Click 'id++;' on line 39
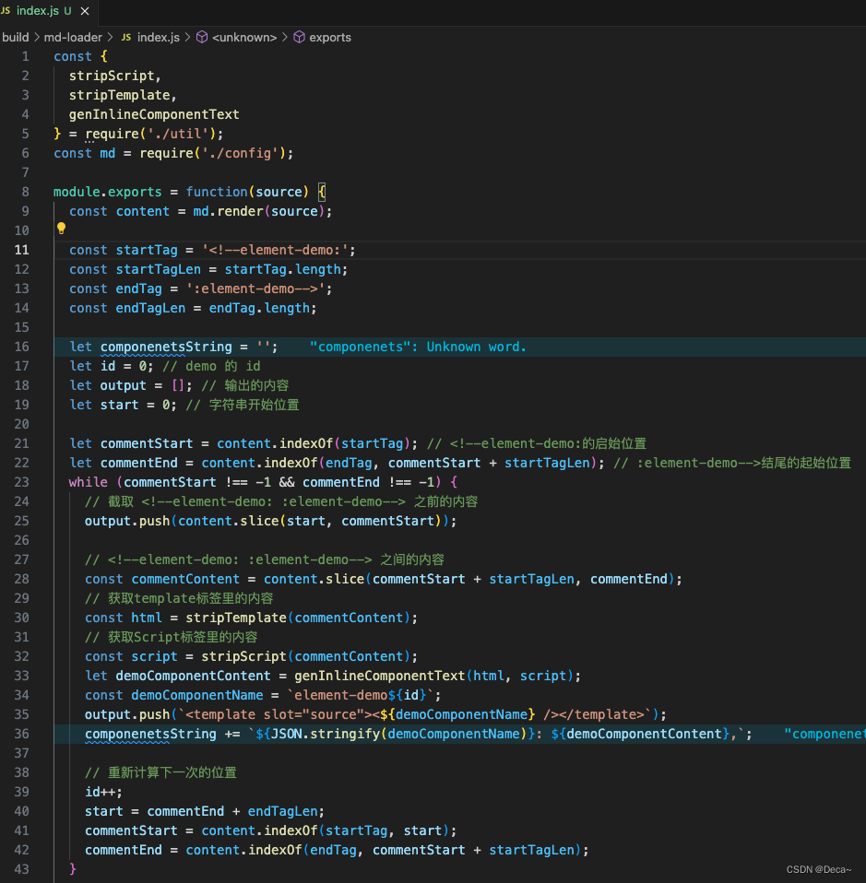Image resolution: width=866 pixels, height=883 pixels. tap(103, 793)
